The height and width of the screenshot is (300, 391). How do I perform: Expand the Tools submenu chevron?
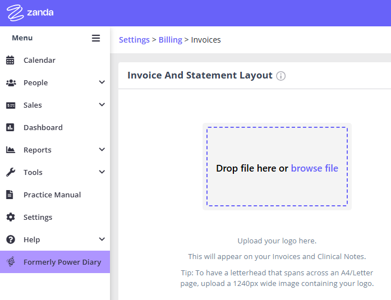click(x=102, y=172)
